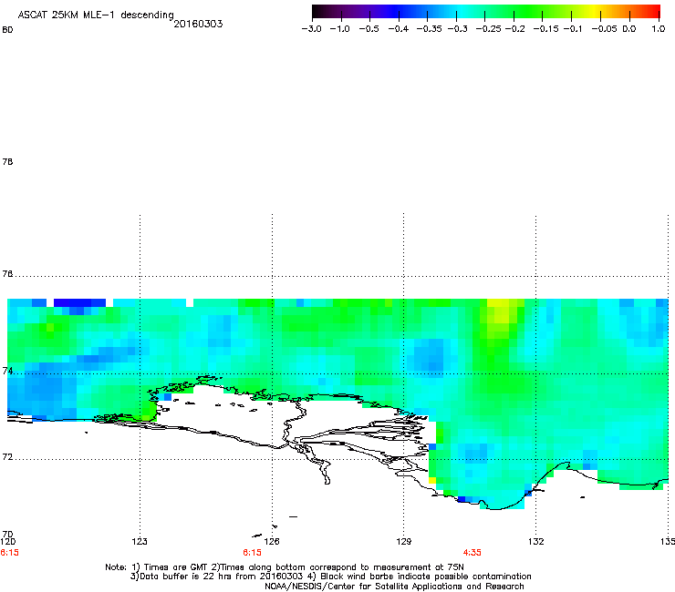Click the red '6:15' time under longitude 120
This screenshot has height=592, width=675.
tap(9, 553)
